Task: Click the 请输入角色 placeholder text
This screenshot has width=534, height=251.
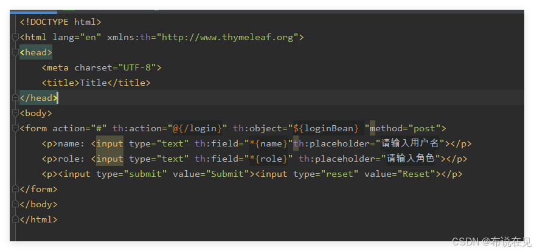Action: pyautogui.click(x=411, y=159)
